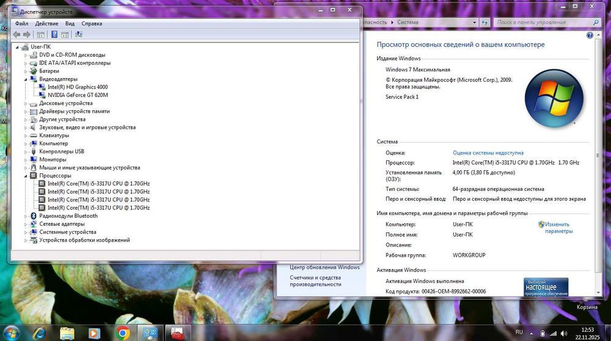
Task: Expand DVD и CD-ROM дисководы node
Action: (26, 56)
